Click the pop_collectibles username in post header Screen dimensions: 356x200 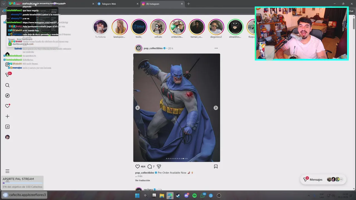[x=153, y=48]
